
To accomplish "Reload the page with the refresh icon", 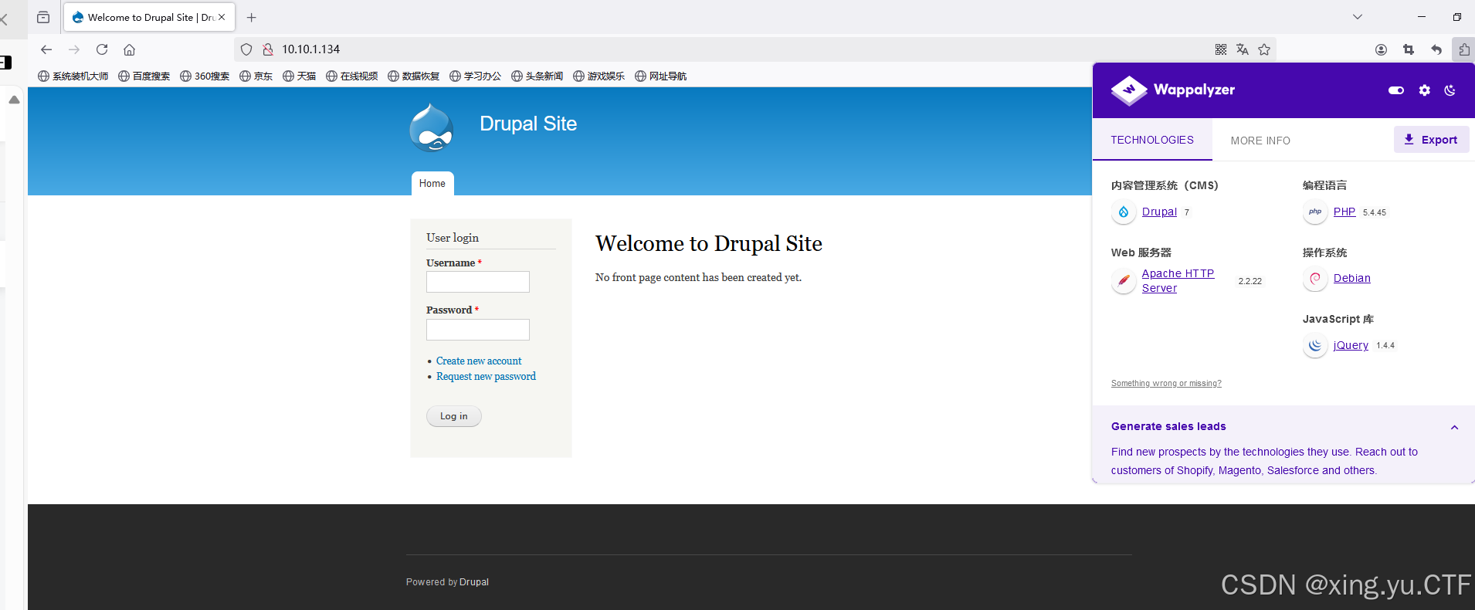I will (x=102, y=49).
